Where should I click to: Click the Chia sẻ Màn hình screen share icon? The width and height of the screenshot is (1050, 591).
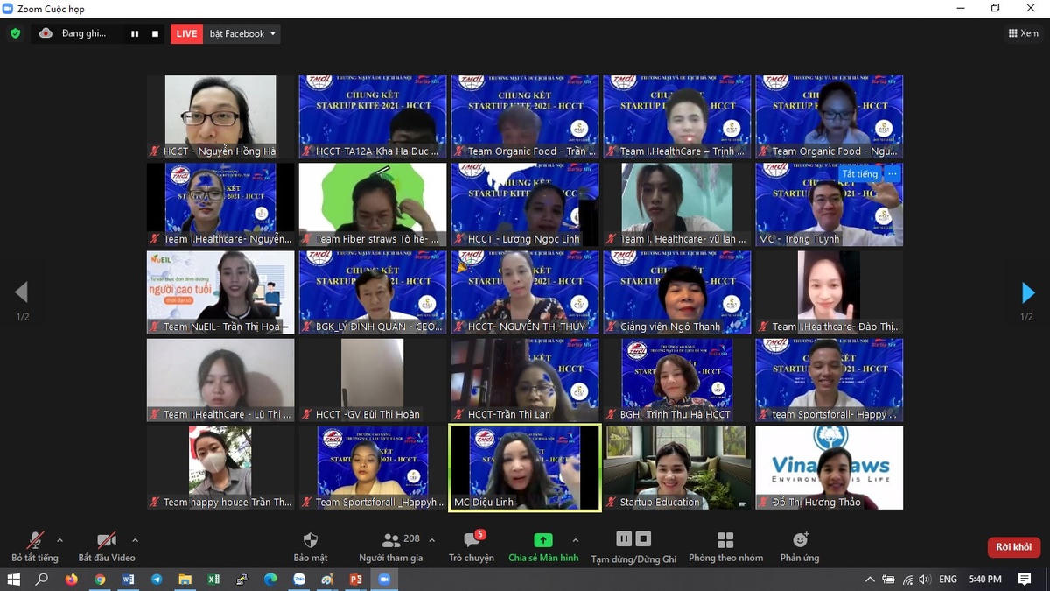pyautogui.click(x=542, y=541)
